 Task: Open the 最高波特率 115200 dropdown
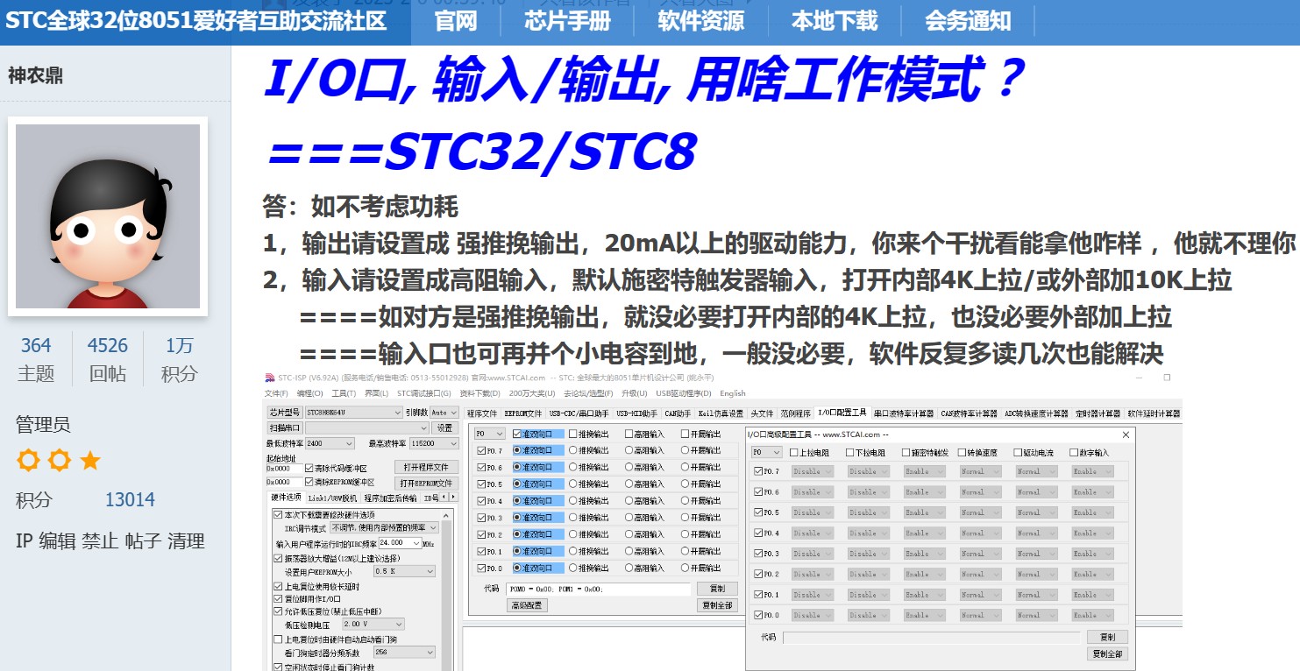433,443
